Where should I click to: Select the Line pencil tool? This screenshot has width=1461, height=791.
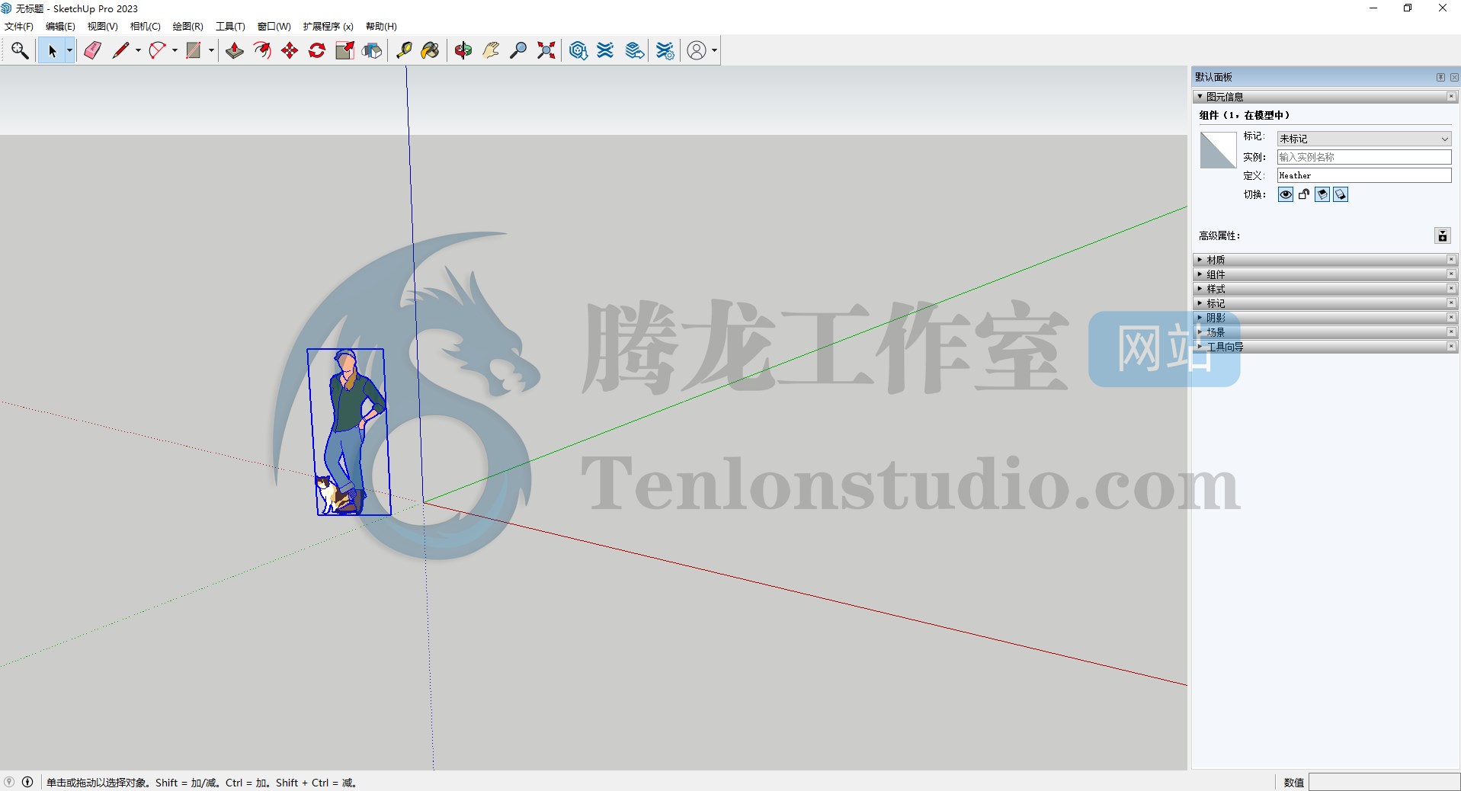pyautogui.click(x=120, y=50)
